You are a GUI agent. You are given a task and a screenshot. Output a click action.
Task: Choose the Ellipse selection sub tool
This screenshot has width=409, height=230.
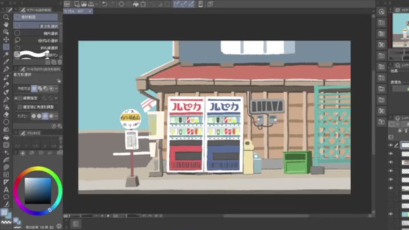(36, 33)
